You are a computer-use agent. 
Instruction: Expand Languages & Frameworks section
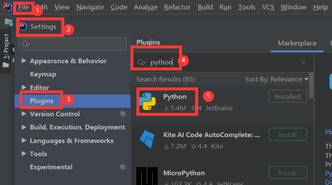coord(24,140)
